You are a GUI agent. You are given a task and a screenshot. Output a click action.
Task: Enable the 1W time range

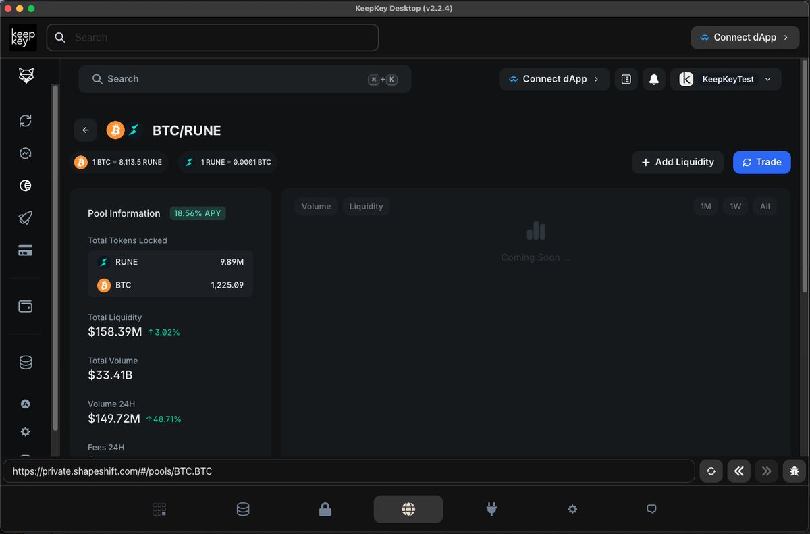pyautogui.click(x=735, y=206)
